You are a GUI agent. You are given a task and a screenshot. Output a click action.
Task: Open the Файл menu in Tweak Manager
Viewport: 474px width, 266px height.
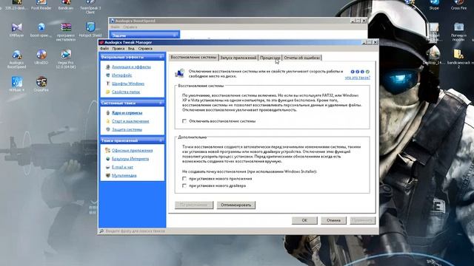point(104,48)
